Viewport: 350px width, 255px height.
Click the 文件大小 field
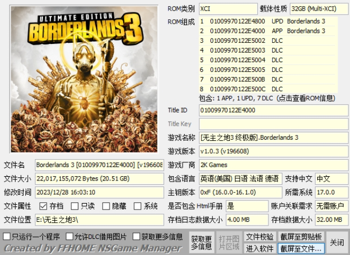(99, 179)
